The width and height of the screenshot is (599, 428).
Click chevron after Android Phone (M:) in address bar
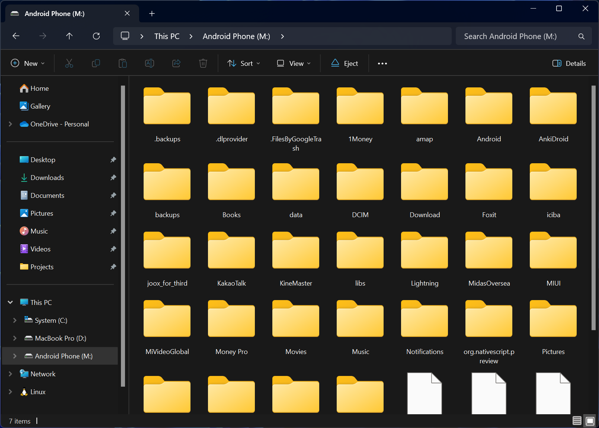282,36
